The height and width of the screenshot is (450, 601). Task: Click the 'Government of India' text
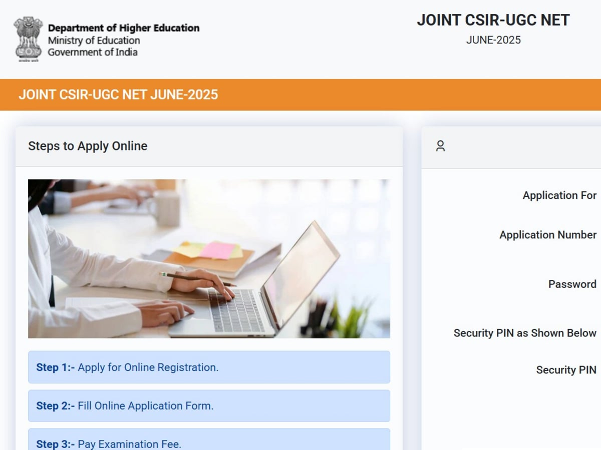(93, 52)
